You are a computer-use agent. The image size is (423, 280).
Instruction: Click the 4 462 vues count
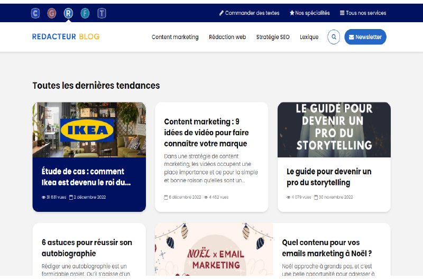click(x=219, y=197)
